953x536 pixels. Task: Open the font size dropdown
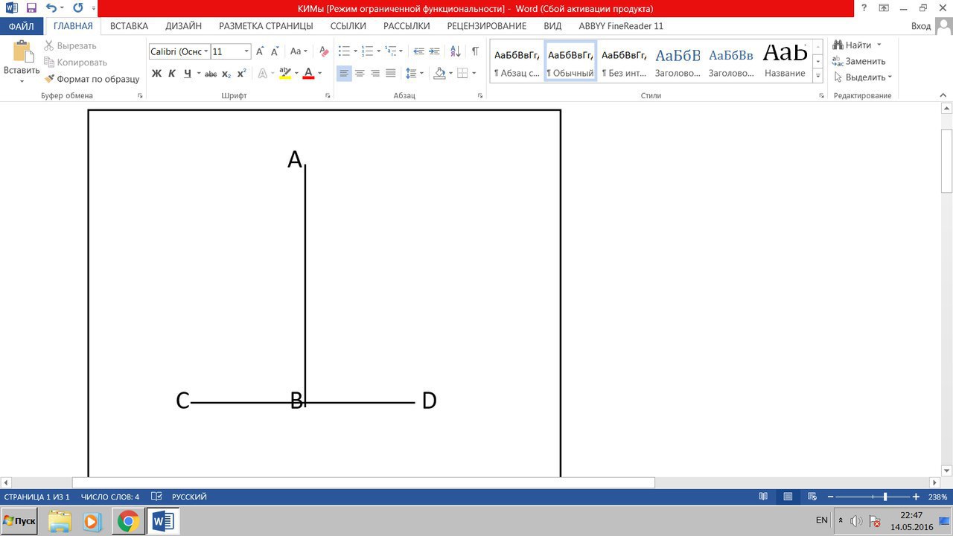pos(246,52)
